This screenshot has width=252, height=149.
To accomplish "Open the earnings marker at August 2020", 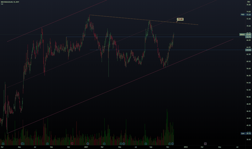I will tap(47, 144).
